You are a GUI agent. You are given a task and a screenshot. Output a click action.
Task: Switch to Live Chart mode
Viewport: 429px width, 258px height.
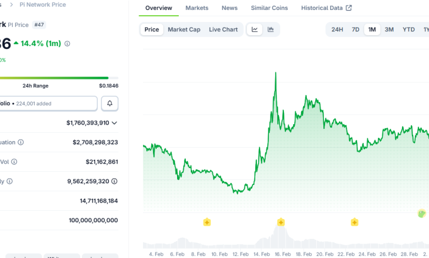coord(223,30)
